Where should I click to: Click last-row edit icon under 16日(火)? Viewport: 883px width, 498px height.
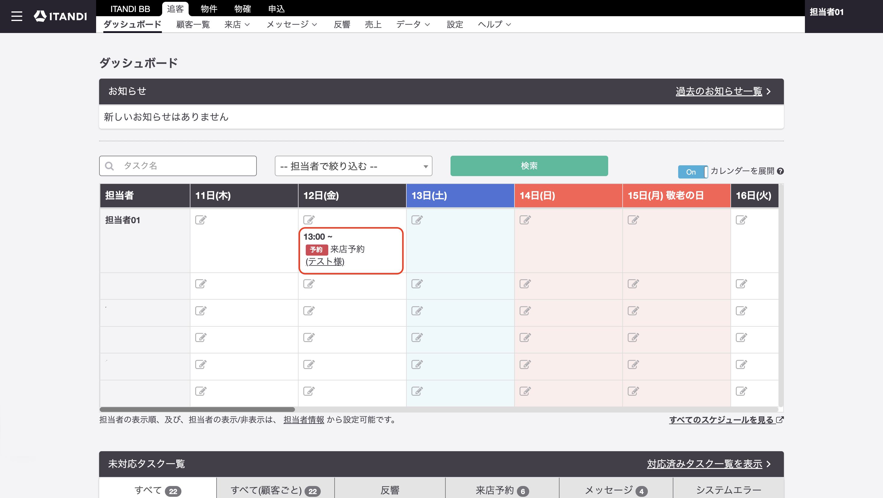click(742, 391)
